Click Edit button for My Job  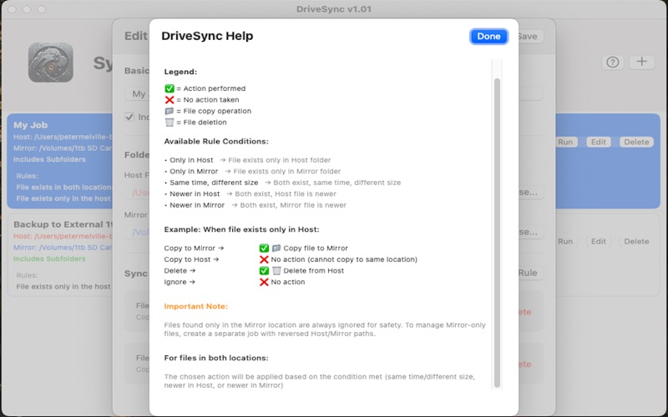tap(598, 142)
